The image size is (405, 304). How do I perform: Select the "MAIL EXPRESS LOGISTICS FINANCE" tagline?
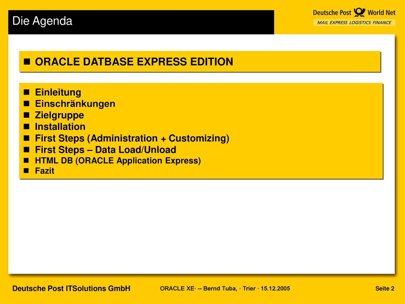[x=354, y=23]
